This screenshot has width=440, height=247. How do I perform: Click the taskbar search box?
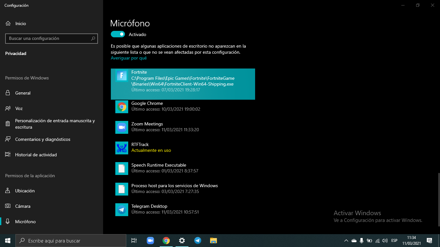click(71, 241)
